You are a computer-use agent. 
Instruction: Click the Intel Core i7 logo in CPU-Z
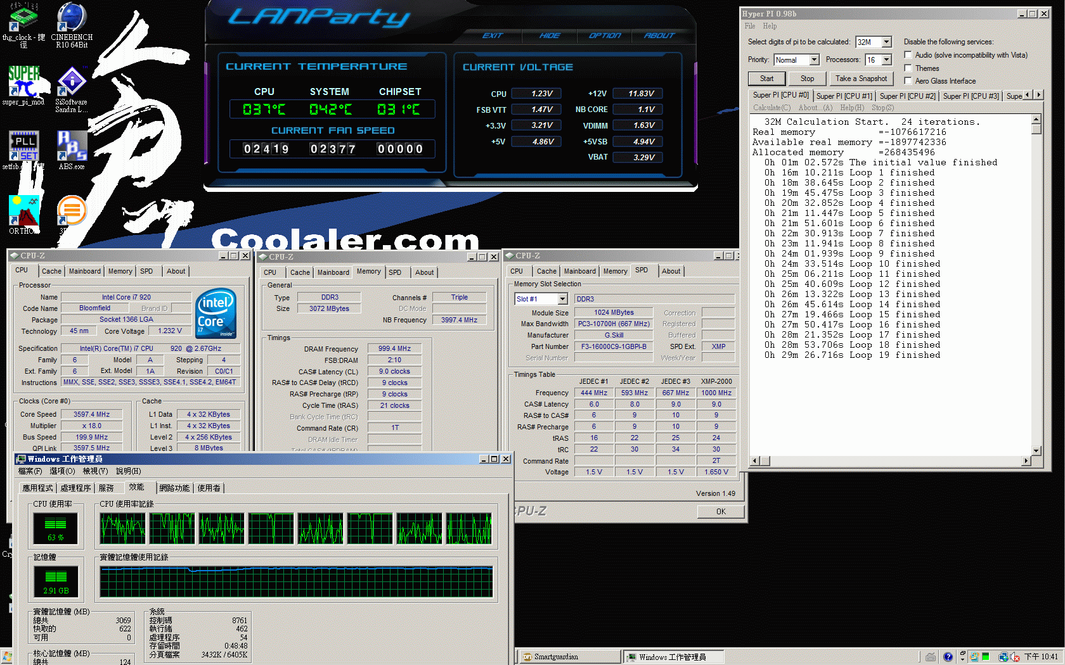click(x=216, y=313)
